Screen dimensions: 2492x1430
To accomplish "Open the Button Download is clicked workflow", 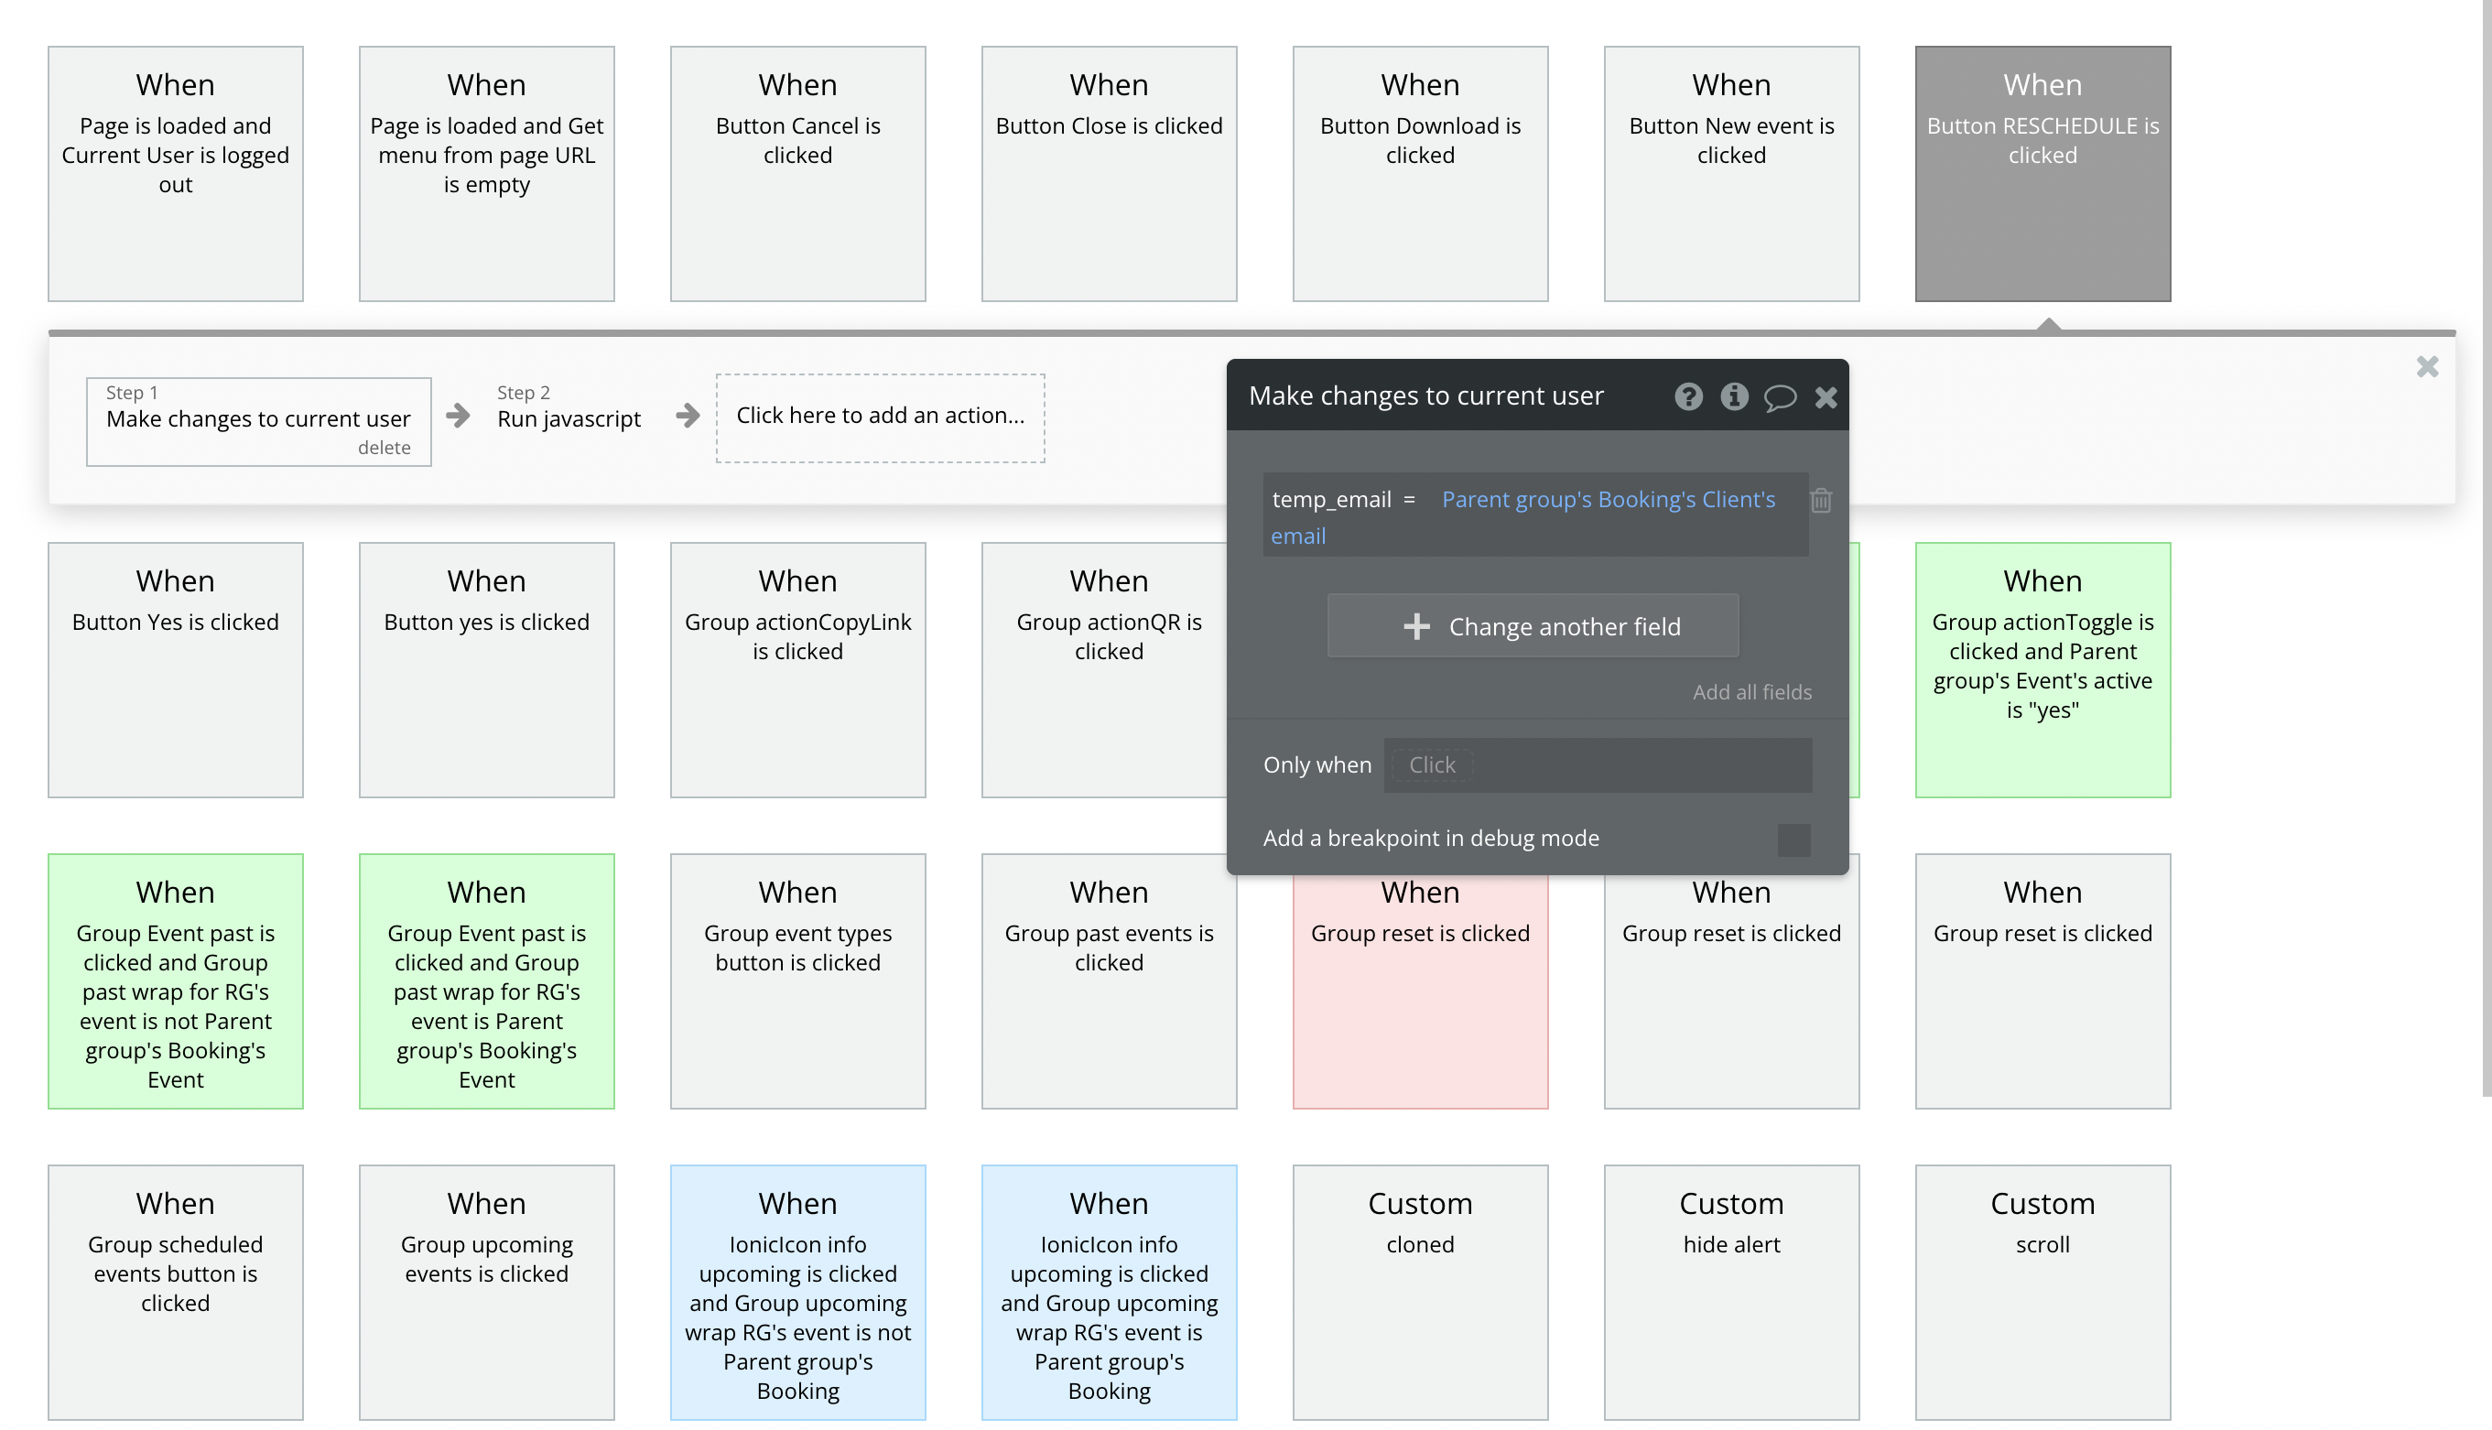I will tap(1419, 174).
